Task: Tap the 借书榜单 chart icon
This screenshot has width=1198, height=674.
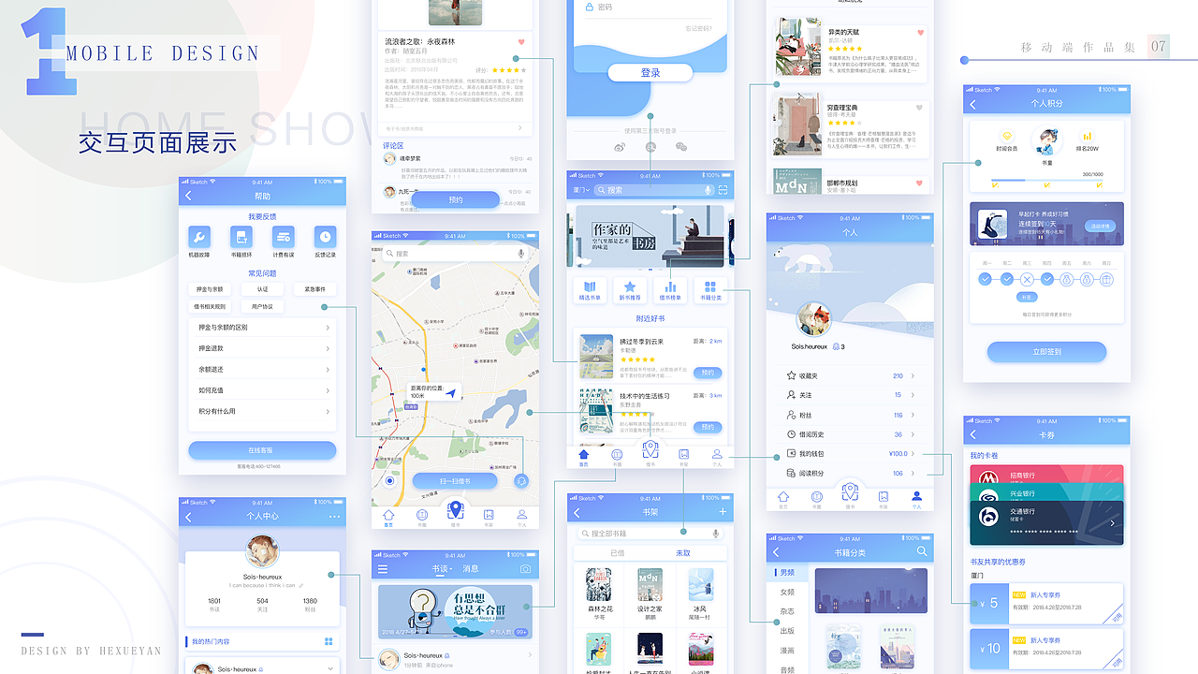Action: coord(668,285)
